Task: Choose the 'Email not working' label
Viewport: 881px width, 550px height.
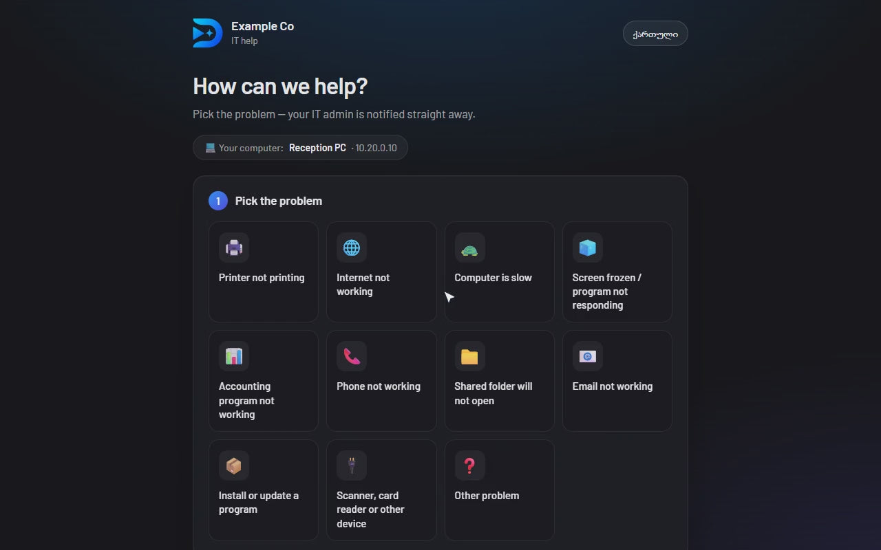Action: click(613, 386)
